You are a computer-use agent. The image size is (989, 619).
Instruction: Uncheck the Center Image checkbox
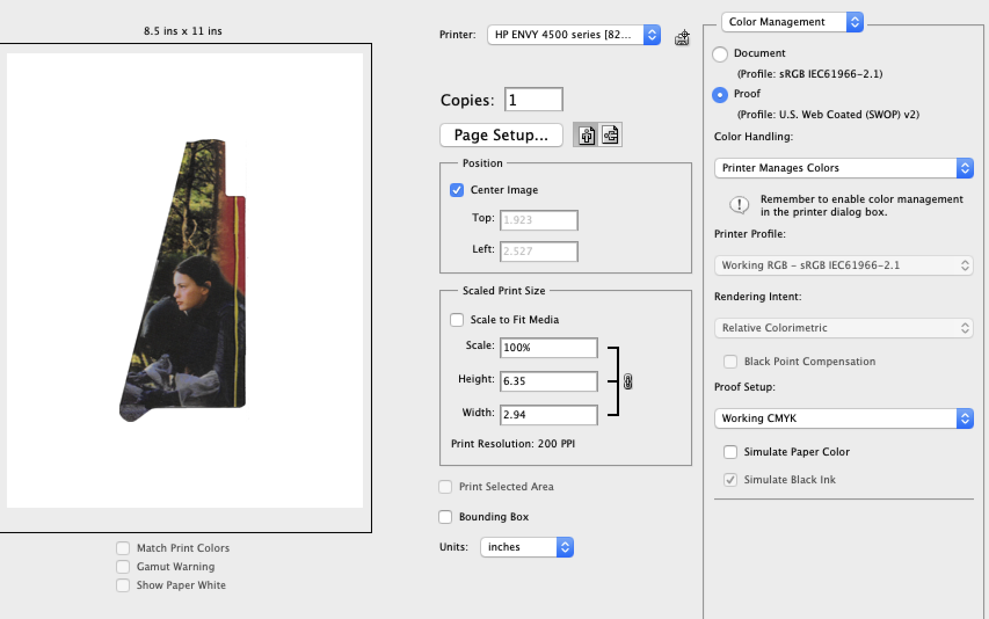tap(457, 190)
